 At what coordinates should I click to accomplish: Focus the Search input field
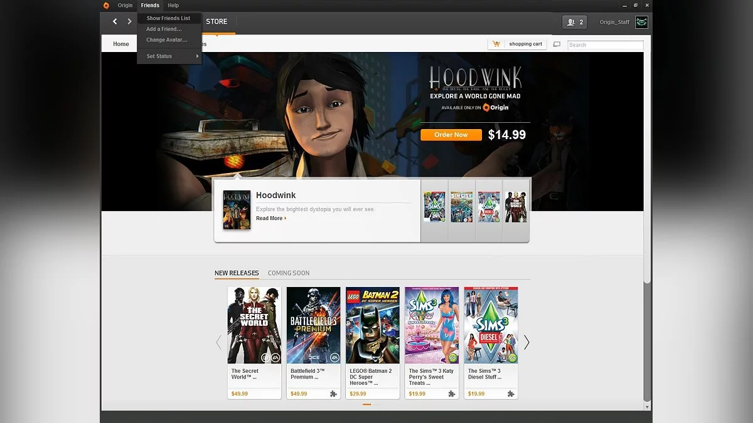[606, 45]
